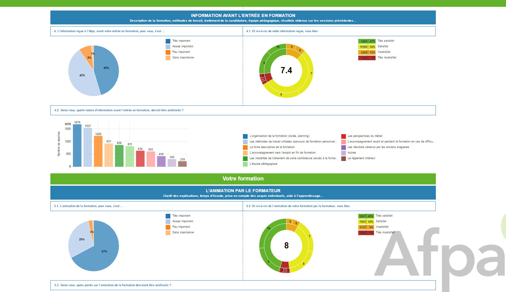Select the light green 811 bar

pos(130,156)
